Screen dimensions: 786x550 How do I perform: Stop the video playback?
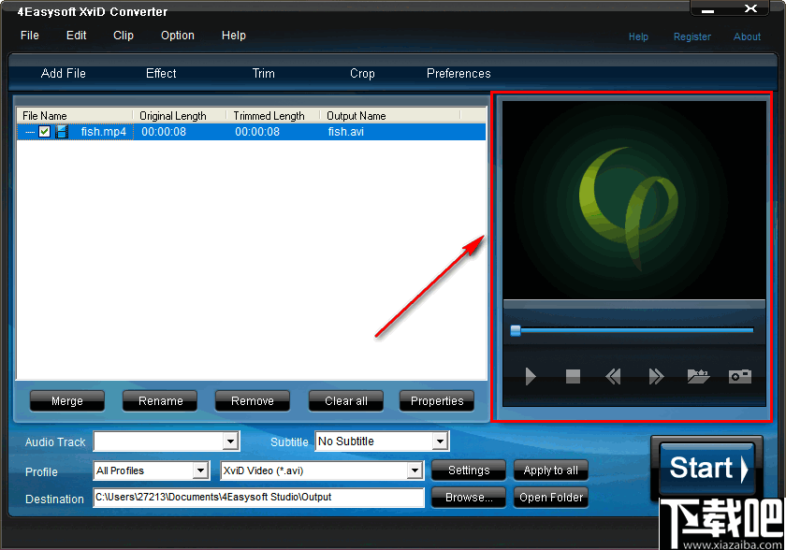click(572, 377)
